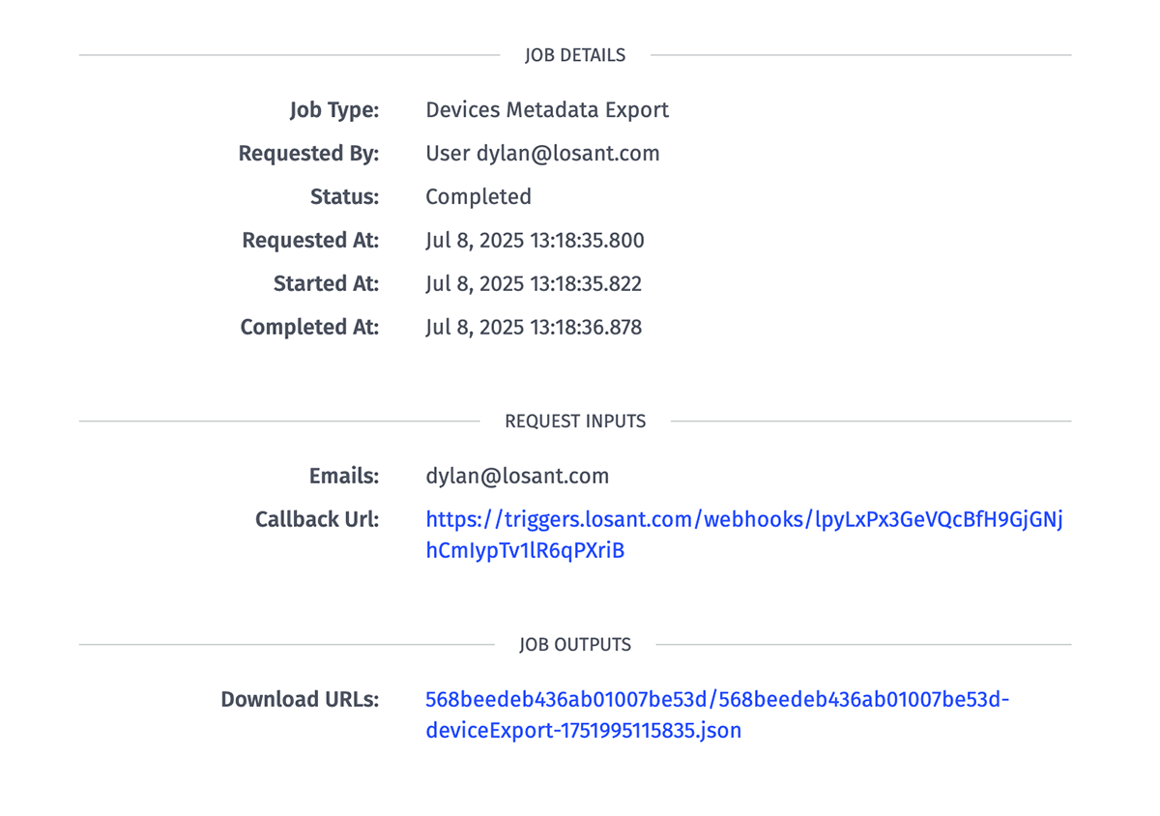Click the JOB DETAILS section header

click(x=575, y=55)
